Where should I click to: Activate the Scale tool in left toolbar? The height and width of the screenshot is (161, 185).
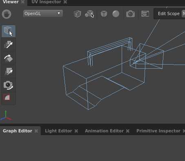[x=9, y=72]
